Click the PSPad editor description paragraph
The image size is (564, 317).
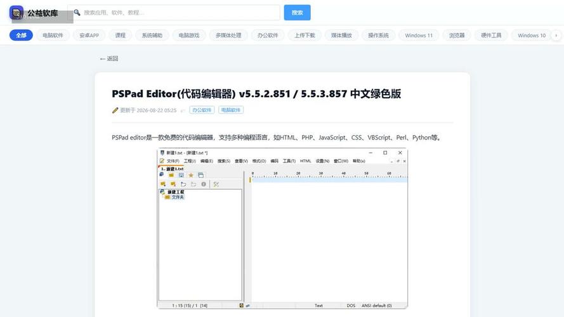tap(276, 138)
